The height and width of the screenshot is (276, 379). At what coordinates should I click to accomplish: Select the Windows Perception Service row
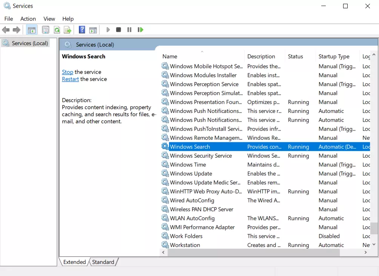[265, 84]
